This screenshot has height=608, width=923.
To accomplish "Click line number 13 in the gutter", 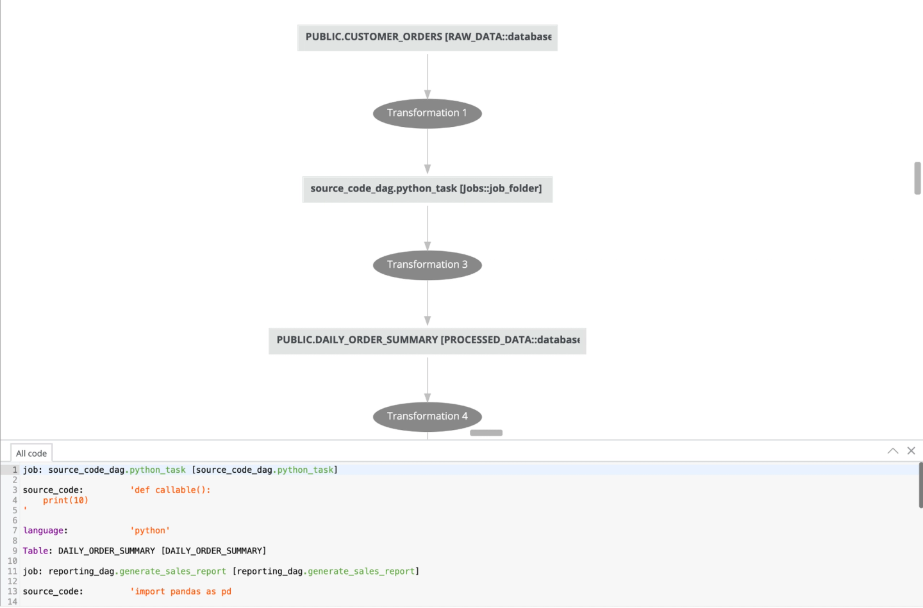I will coord(12,591).
